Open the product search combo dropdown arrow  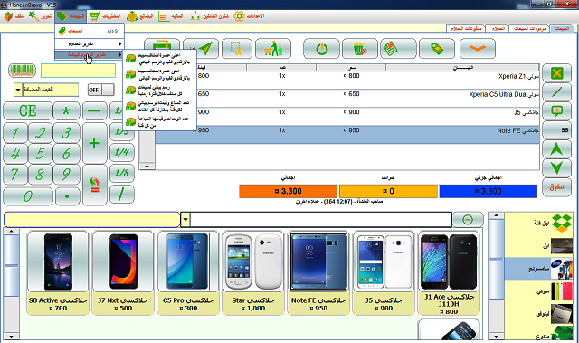[x=185, y=220]
